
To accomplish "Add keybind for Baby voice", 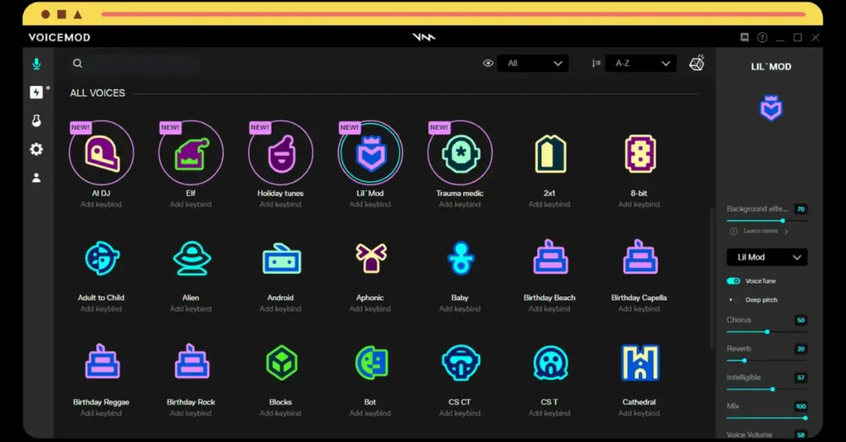I will (x=459, y=309).
